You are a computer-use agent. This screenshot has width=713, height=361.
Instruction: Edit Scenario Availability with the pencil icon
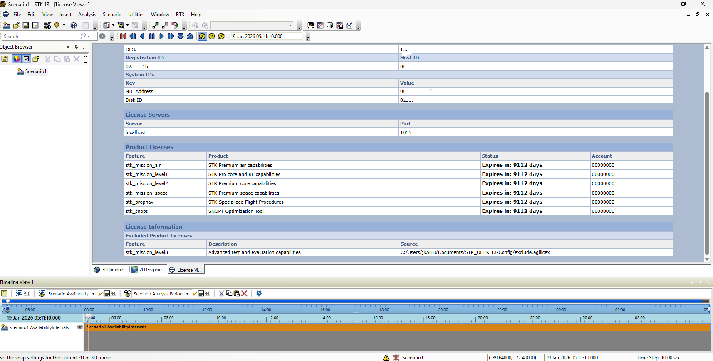tap(100, 294)
